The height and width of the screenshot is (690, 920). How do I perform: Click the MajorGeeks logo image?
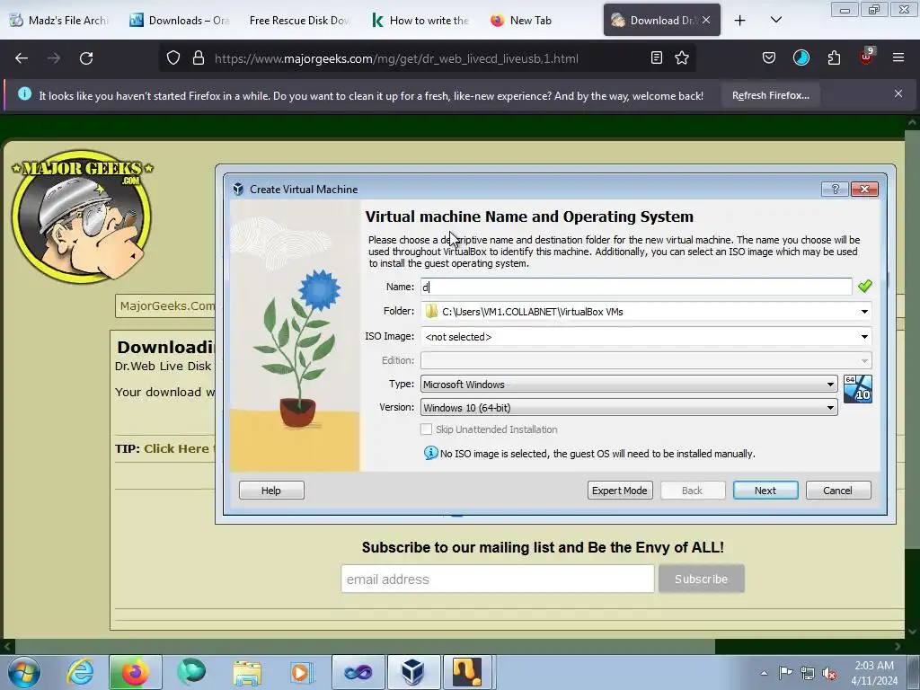tap(82, 216)
